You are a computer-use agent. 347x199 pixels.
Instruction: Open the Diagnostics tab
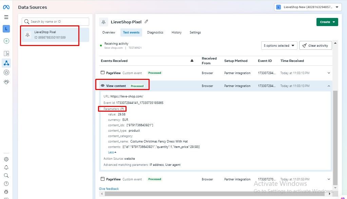point(155,32)
